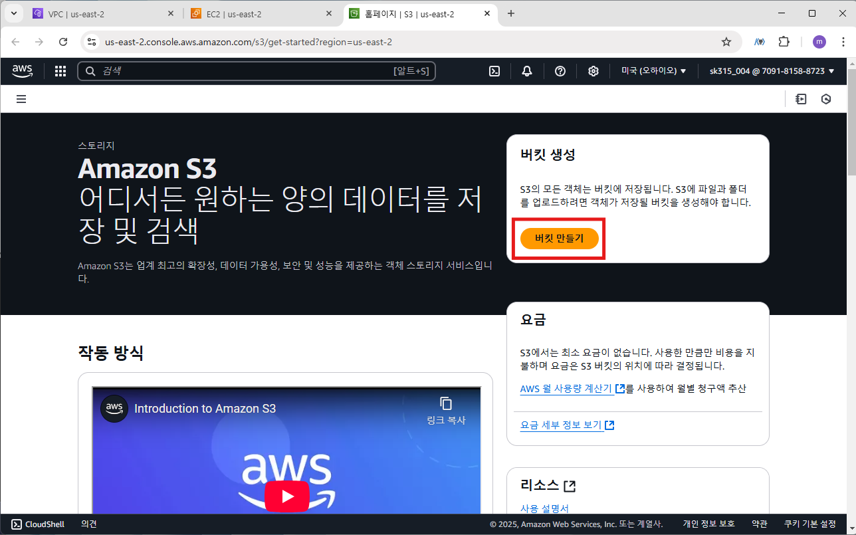Open the Chrome extensions puzzle icon
The image size is (856, 535).
tap(784, 42)
